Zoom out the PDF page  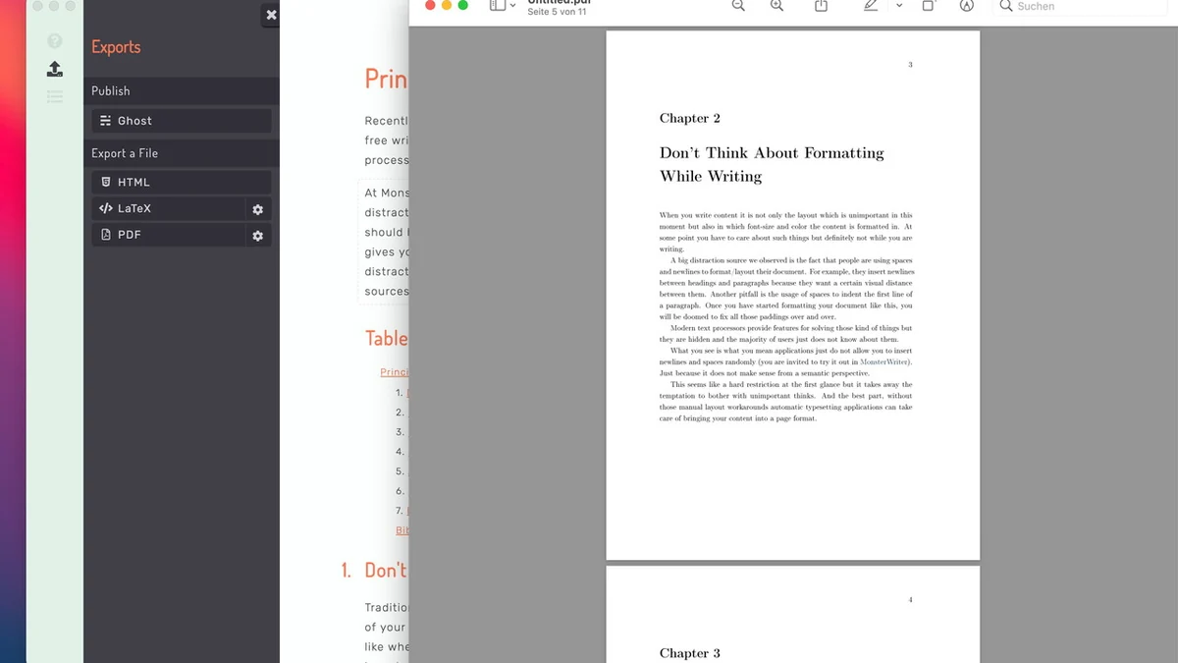[738, 6]
